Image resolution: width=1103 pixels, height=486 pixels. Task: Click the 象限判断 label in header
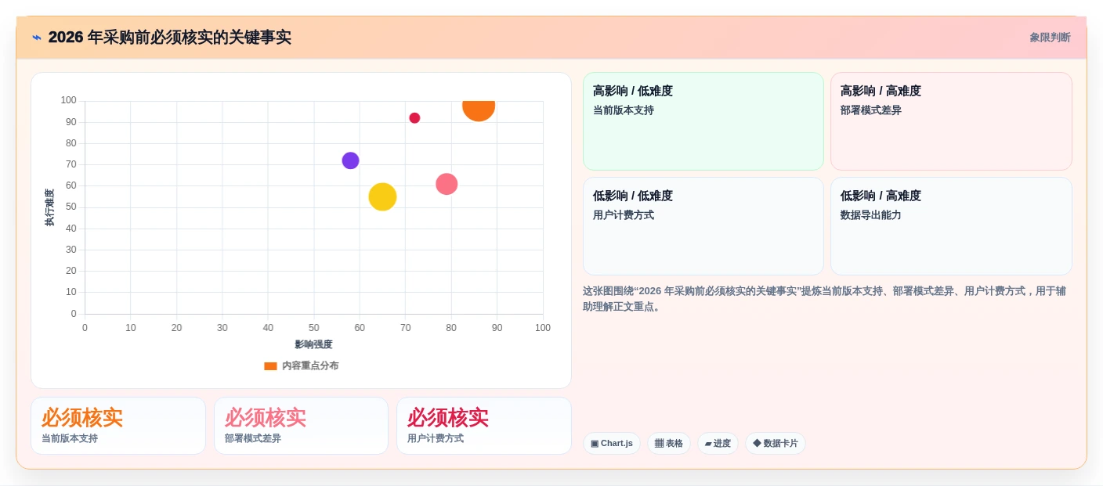(1050, 38)
